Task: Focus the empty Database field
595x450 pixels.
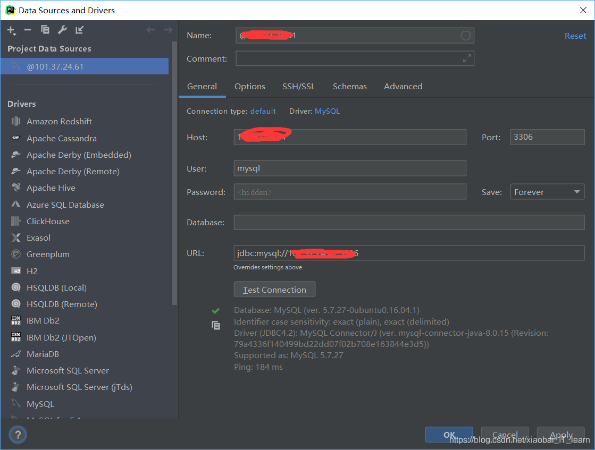Action: point(409,222)
